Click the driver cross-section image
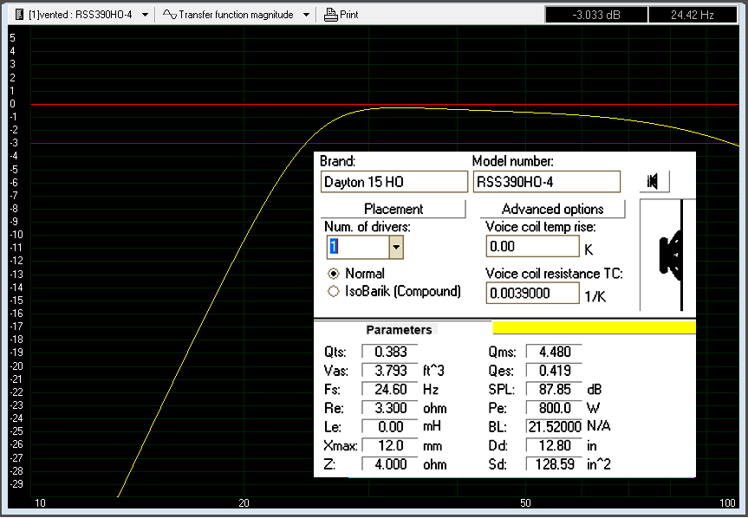 click(x=668, y=255)
